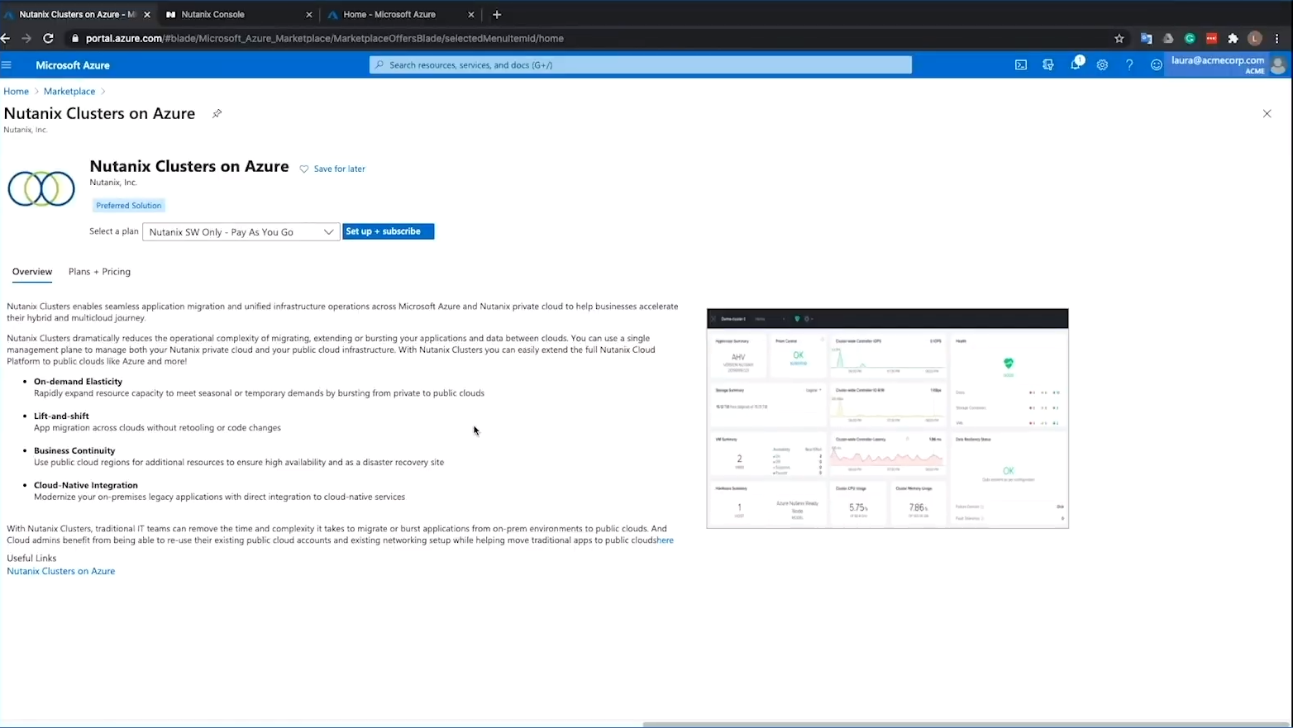
Task: Go forward in browser history
Action: pos(26,38)
